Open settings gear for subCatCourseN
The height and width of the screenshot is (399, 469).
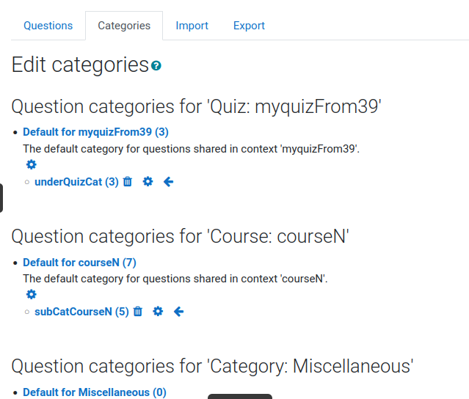tap(158, 312)
